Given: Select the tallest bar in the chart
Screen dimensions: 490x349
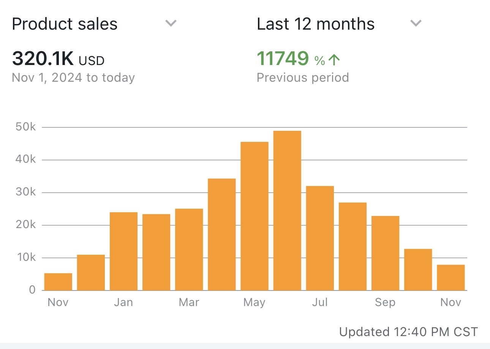Looking at the screenshot, I should [x=287, y=211].
